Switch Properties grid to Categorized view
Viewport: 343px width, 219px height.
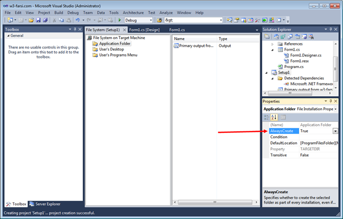[x=266, y=118]
